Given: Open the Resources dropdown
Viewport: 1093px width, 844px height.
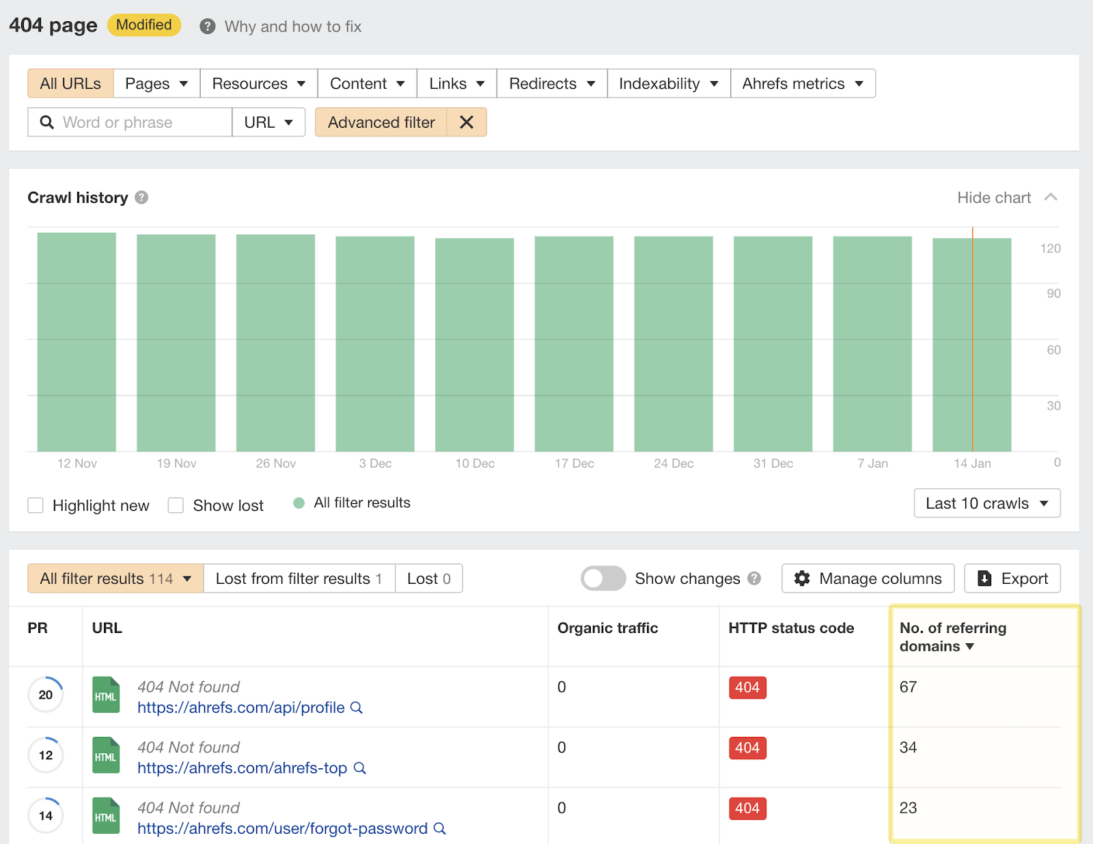Looking at the screenshot, I should [258, 83].
